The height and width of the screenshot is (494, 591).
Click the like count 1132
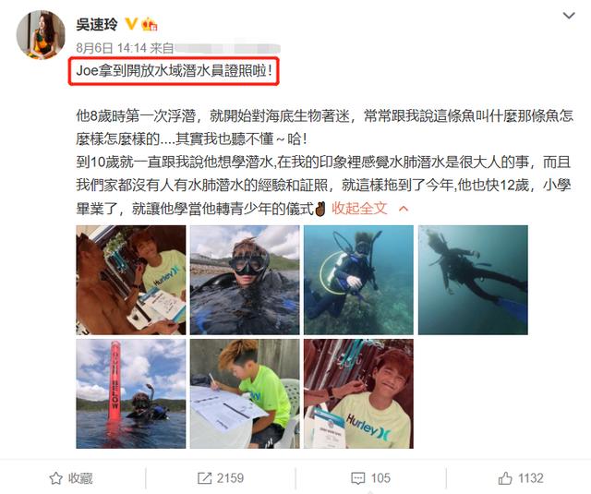point(531,478)
